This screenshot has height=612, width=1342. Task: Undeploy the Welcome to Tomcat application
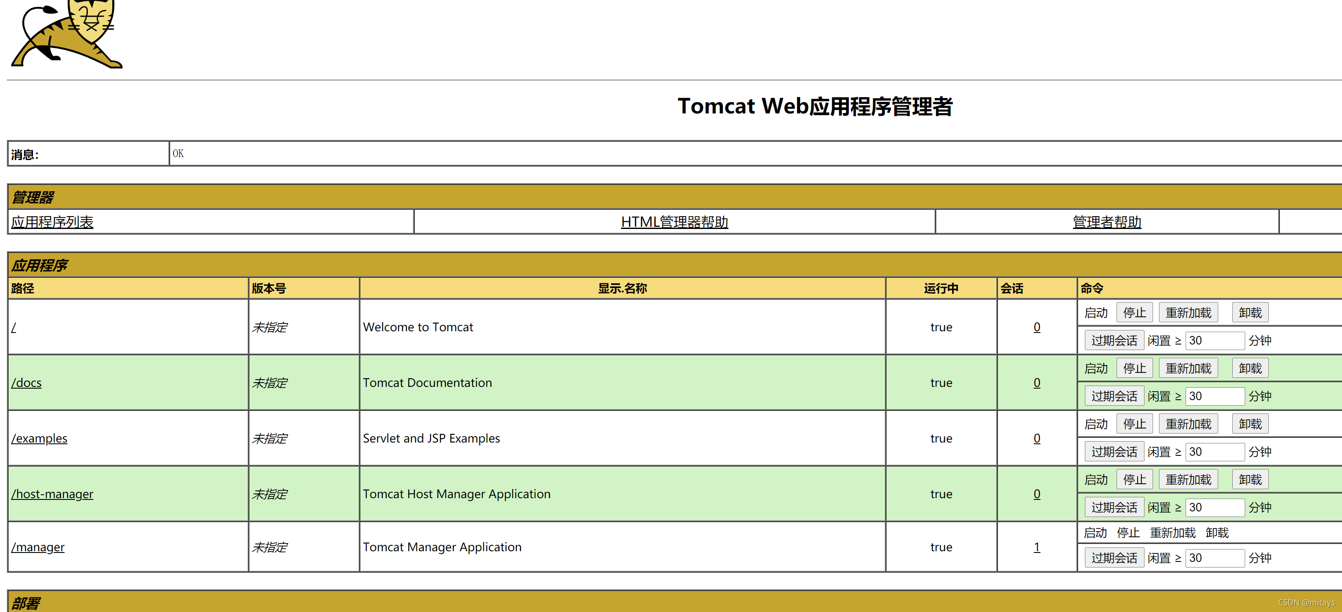tap(1250, 313)
